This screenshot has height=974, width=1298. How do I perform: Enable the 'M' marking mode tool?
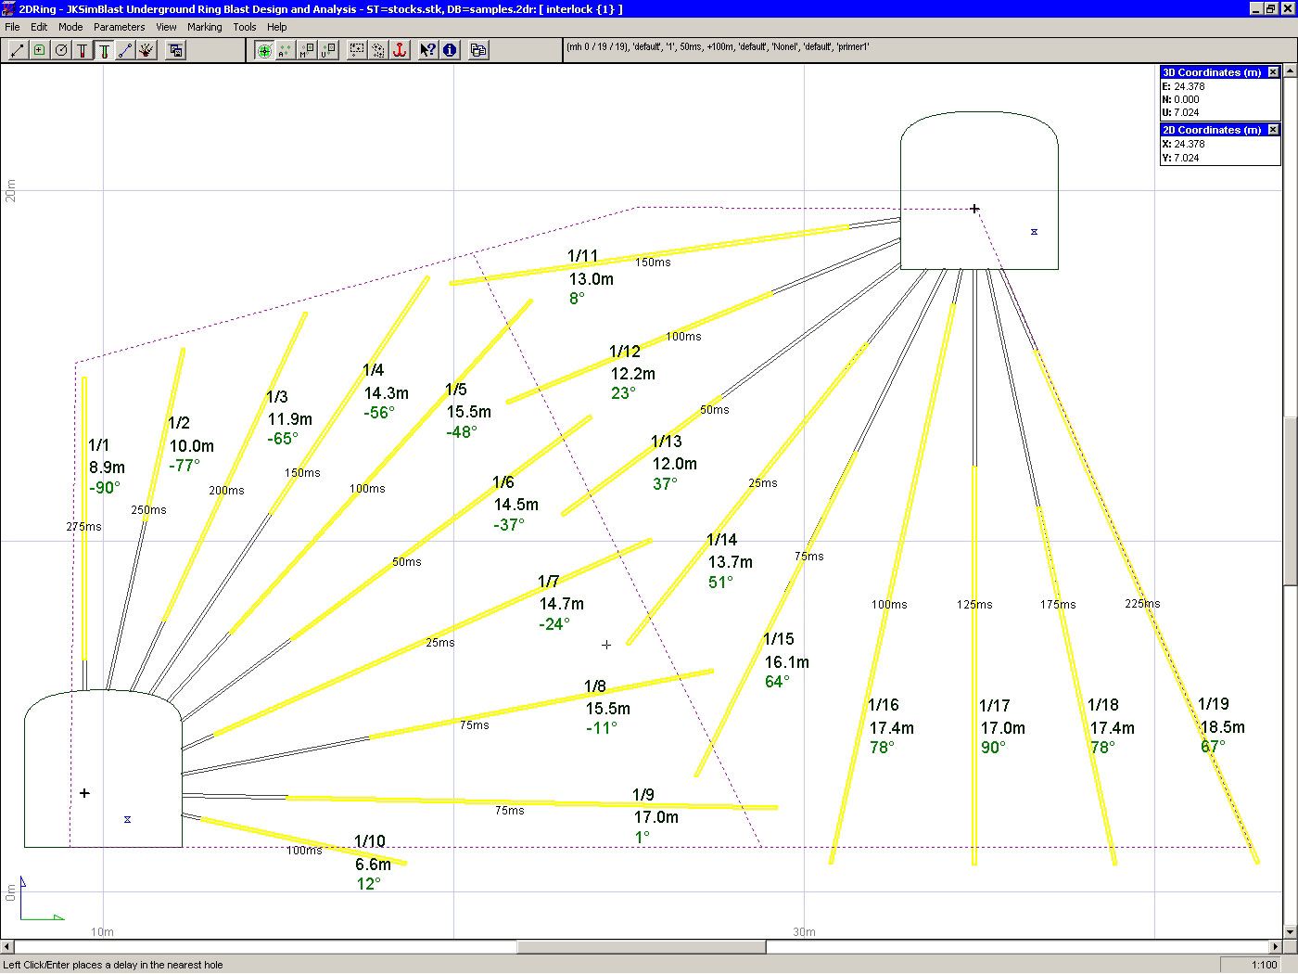pos(307,50)
